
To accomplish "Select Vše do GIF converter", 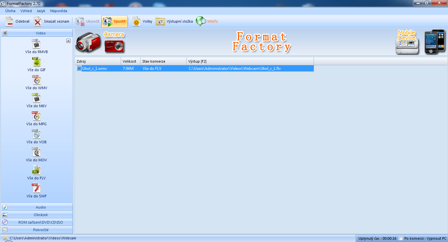I will [x=36, y=64].
